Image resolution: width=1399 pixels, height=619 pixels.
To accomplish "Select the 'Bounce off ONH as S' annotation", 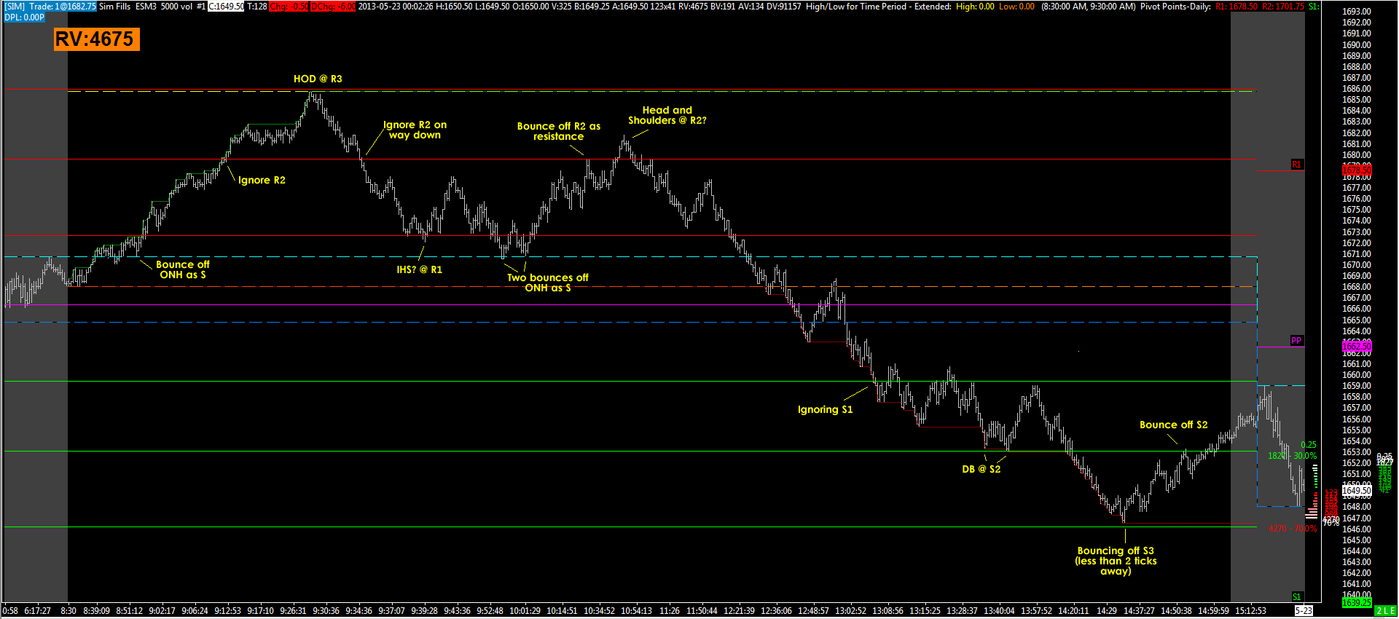I will click(183, 269).
